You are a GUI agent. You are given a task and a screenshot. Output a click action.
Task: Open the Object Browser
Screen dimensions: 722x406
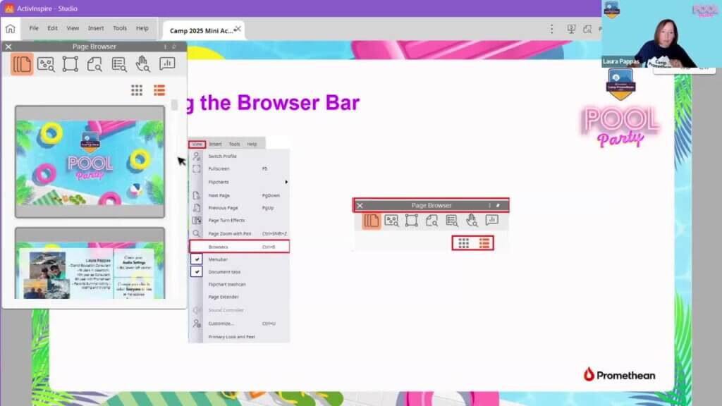tap(70, 64)
